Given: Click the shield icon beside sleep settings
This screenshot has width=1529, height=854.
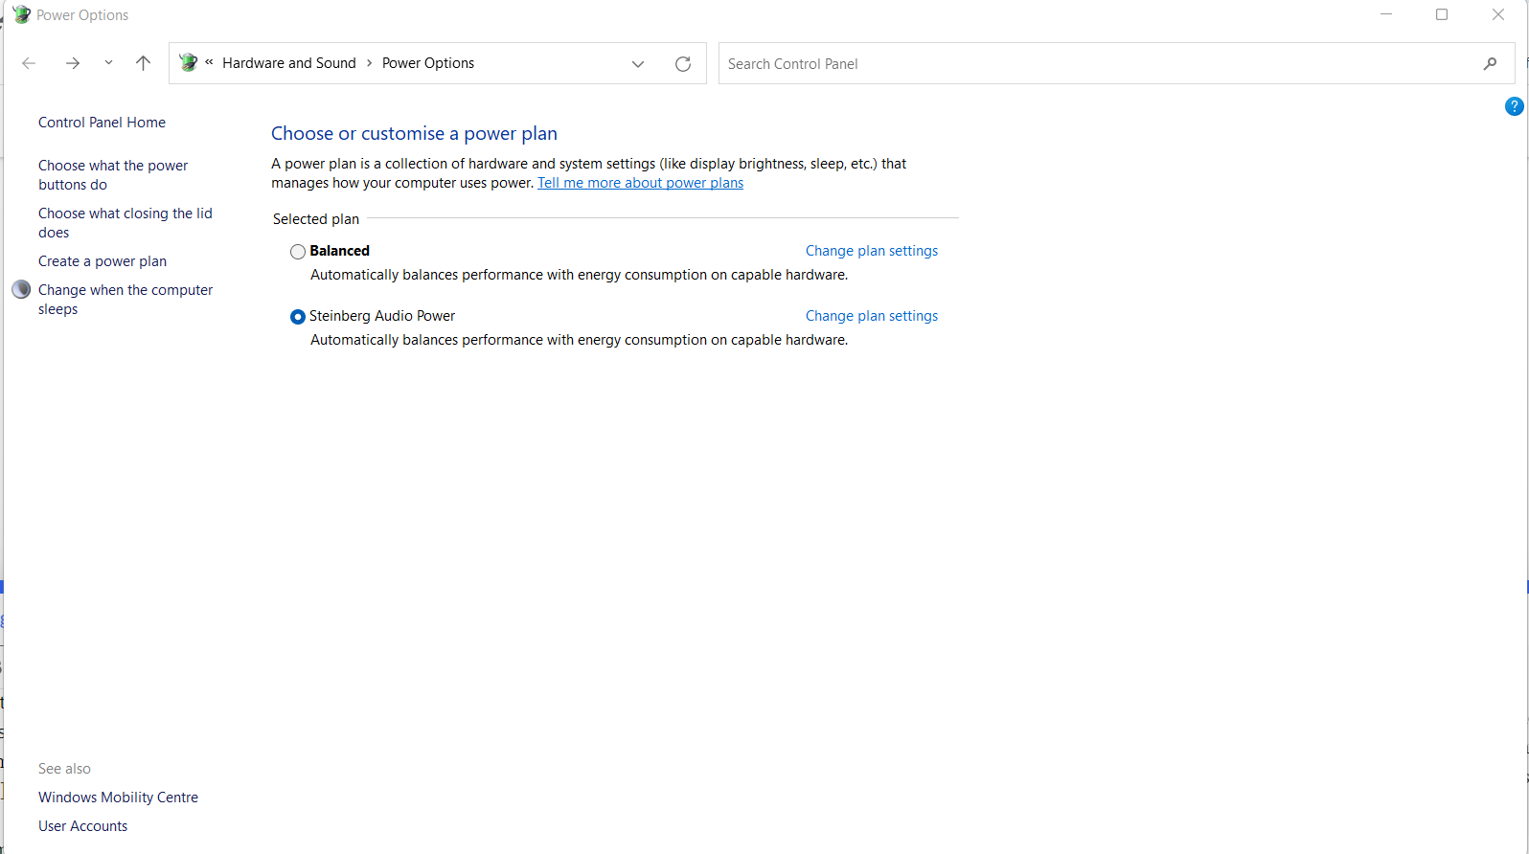Looking at the screenshot, I should (21, 289).
